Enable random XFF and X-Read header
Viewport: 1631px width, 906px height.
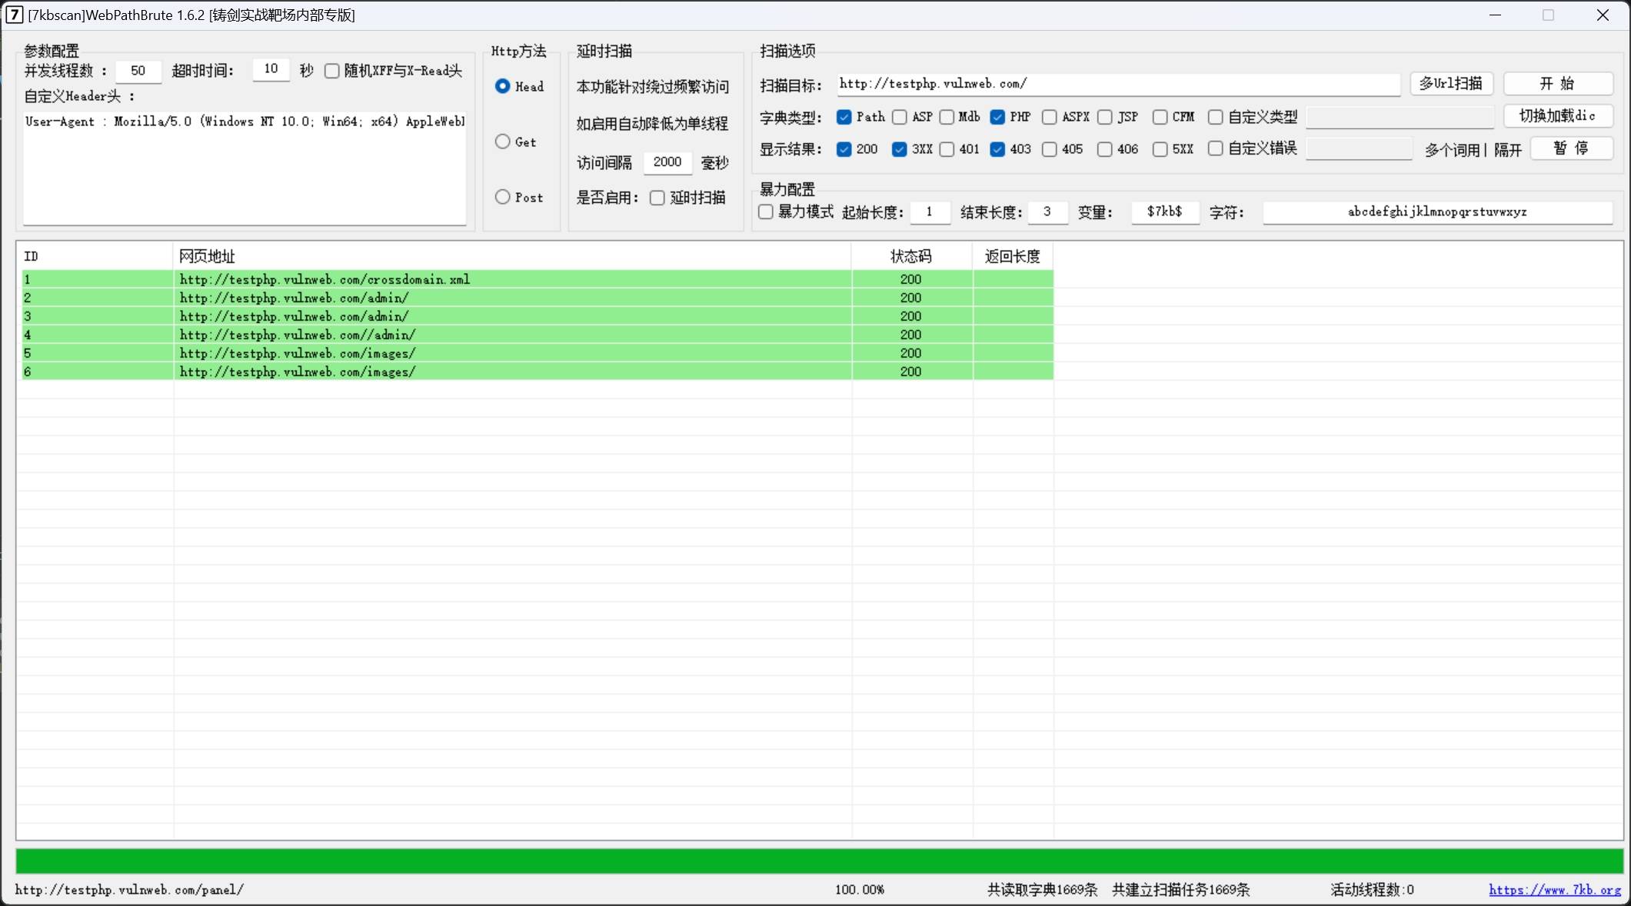332,71
